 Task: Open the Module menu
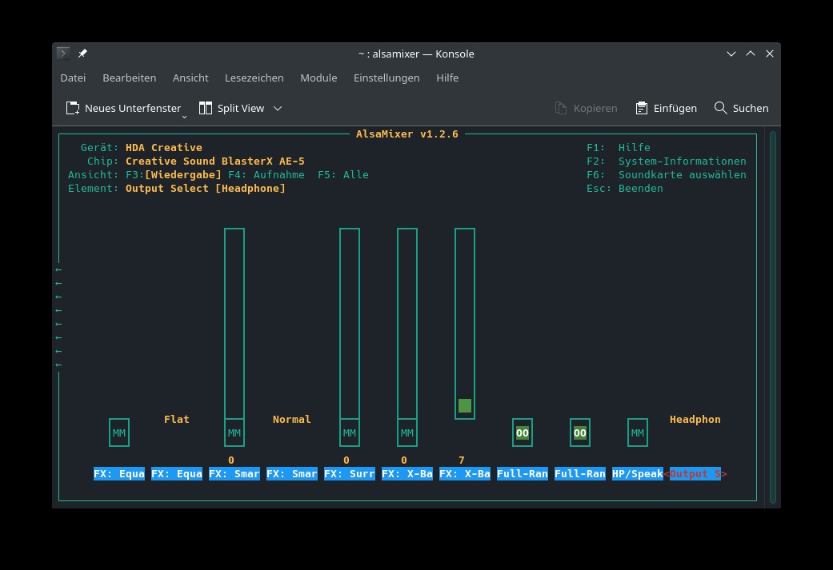click(318, 78)
